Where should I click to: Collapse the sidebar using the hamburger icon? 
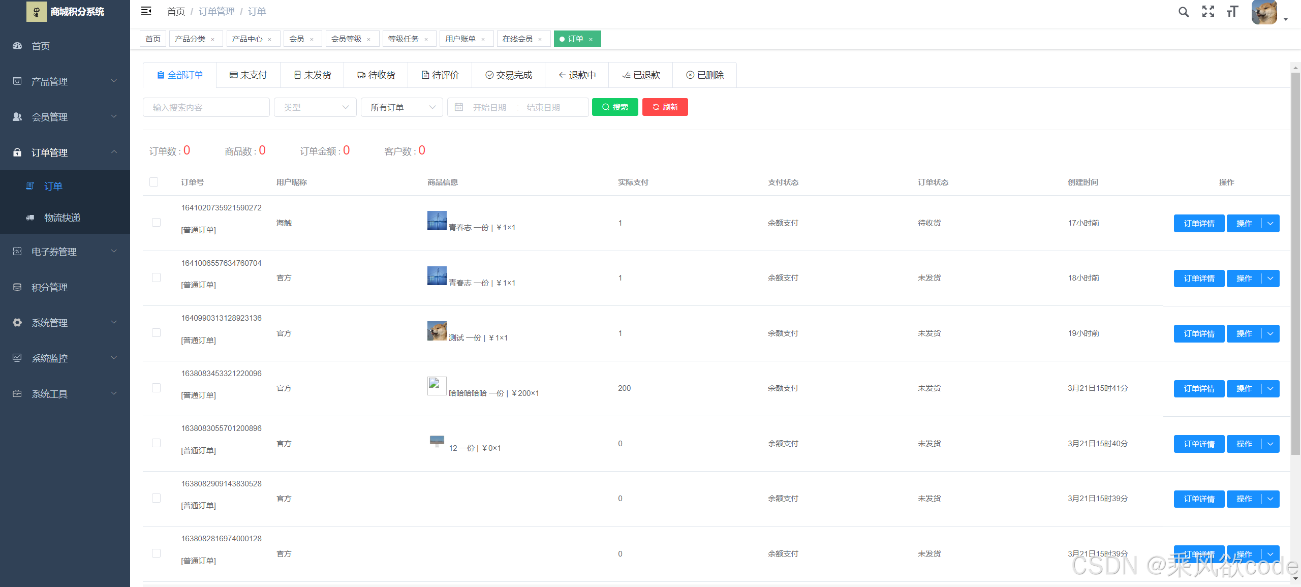pyautogui.click(x=146, y=11)
